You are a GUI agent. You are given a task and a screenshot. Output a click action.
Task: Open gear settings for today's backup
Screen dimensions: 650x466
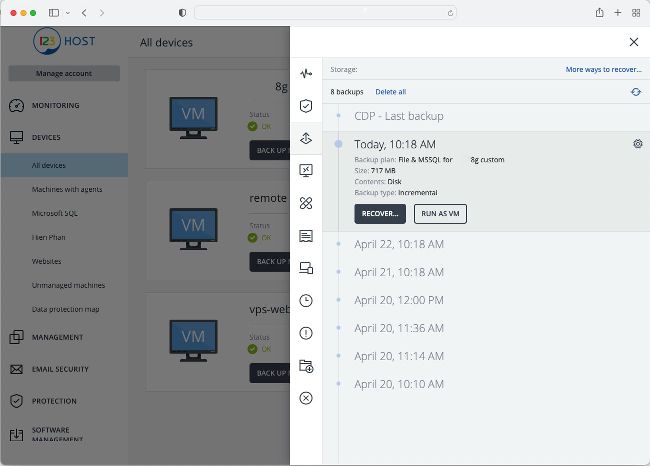637,144
